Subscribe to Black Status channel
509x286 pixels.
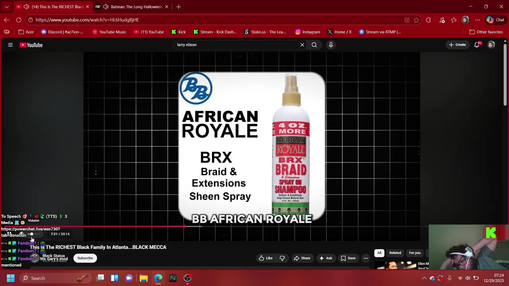85,258
